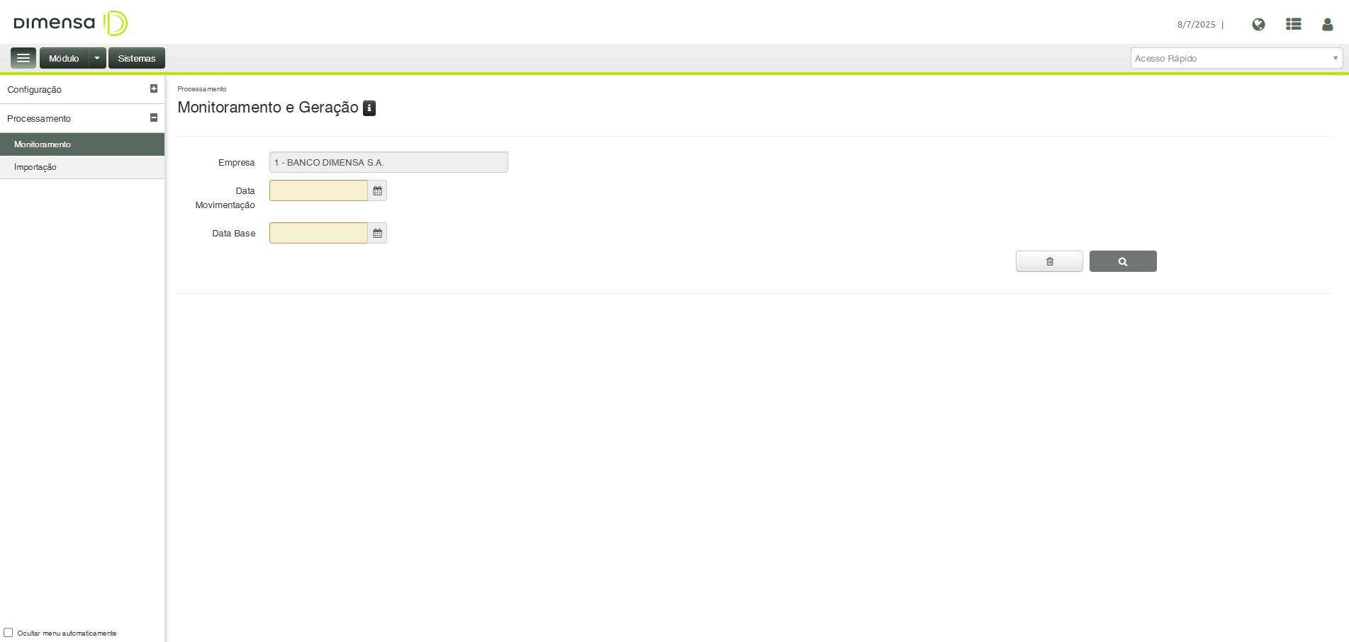This screenshot has height=642, width=1349.
Task: Click the list view icon in header
Action: pos(1294,24)
